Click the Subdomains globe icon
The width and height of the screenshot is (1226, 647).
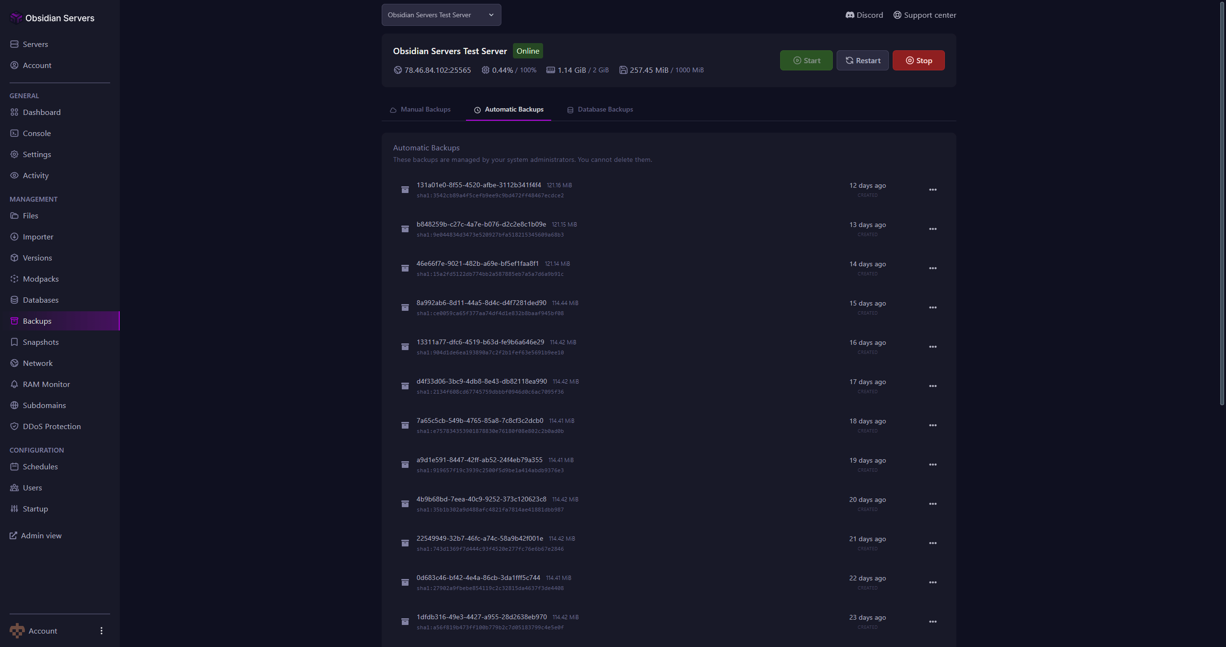click(x=14, y=405)
